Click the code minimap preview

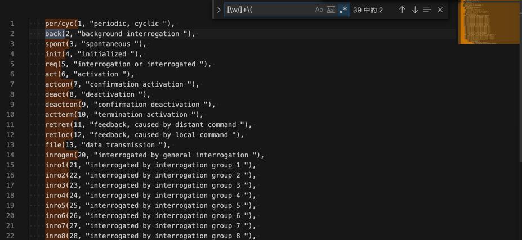coord(489,22)
